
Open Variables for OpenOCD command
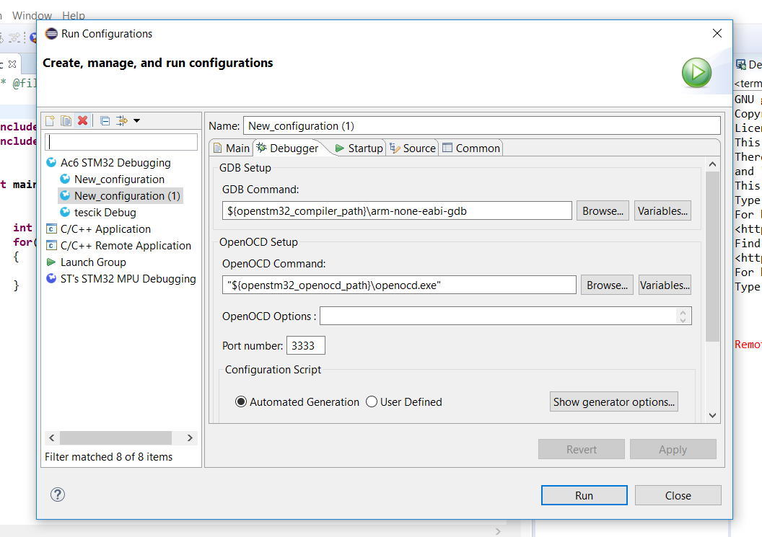pos(665,285)
